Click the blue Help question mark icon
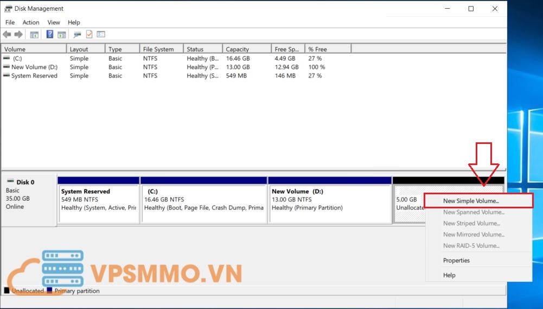 pos(50,35)
